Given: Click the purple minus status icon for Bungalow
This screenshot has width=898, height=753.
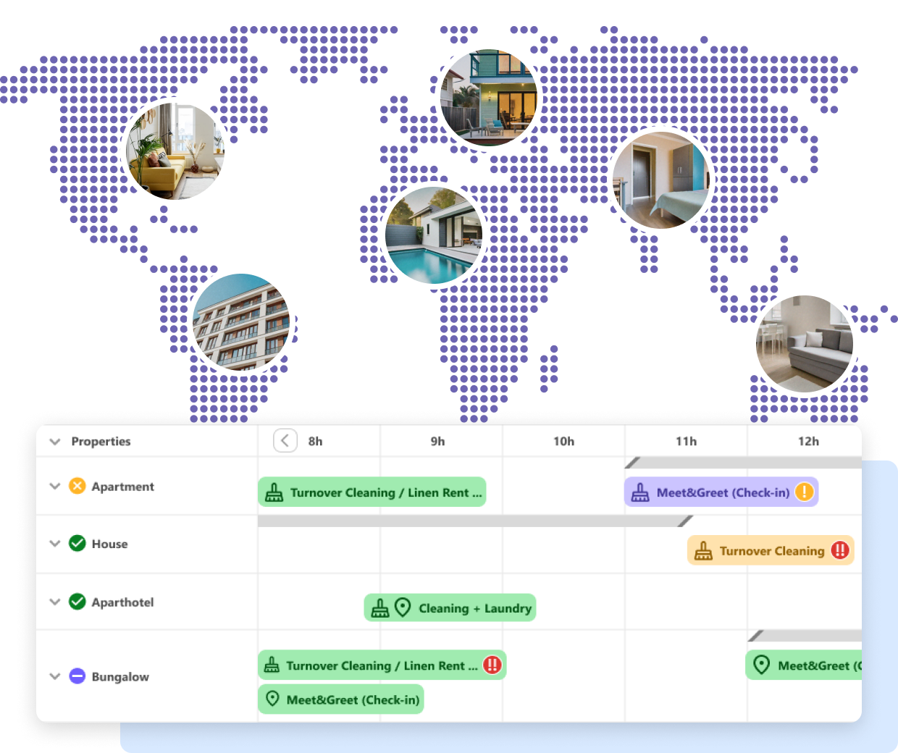Looking at the screenshot, I should (x=77, y=676).
